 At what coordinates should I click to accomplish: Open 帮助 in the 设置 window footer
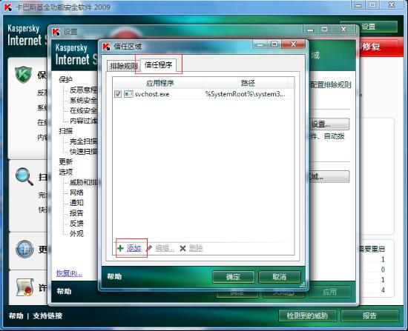[x=64, y=291]
